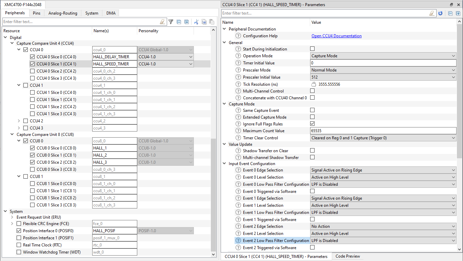Open help icon for Event 2 Low Pass Filter Configuration
Screen dimensions: 463x261
coord(238,241)
